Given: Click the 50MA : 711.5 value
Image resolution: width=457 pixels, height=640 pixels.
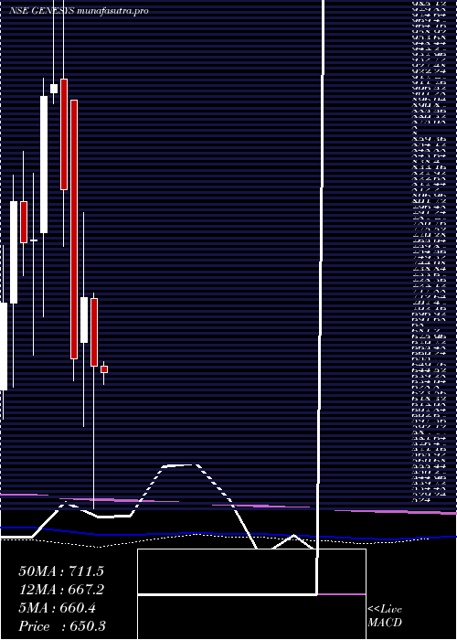Looking at the screenshot, I should point(61,571).
